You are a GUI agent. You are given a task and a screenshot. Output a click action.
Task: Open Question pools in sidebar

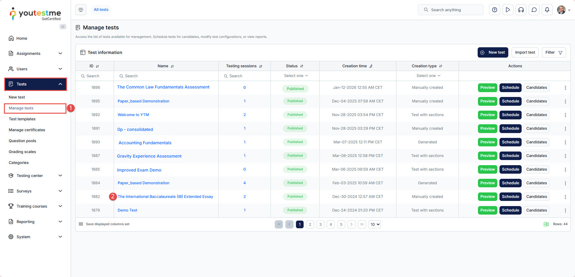click(x=22, y=141)
